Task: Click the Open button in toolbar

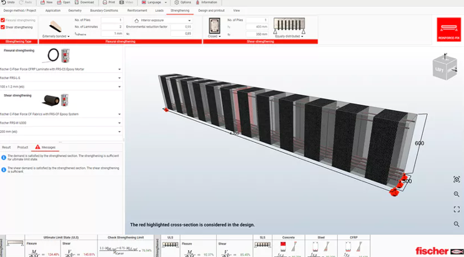Action: tap(64, 2)
